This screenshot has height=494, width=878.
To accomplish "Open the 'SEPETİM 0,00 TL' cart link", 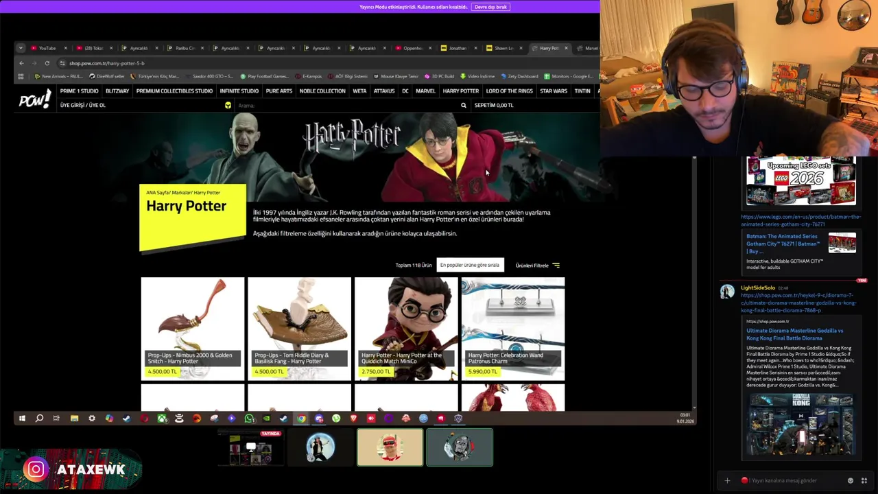I will click(x=494, y=105).
